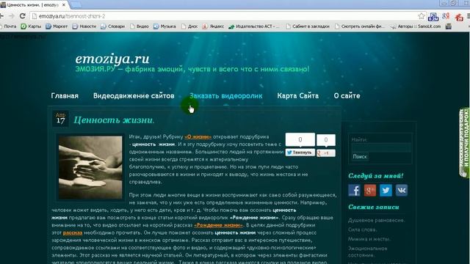Image resolution: width=470 pixels, height=264 pixels.
Task: Open a new browser tab
Action: tap(76, 5)
